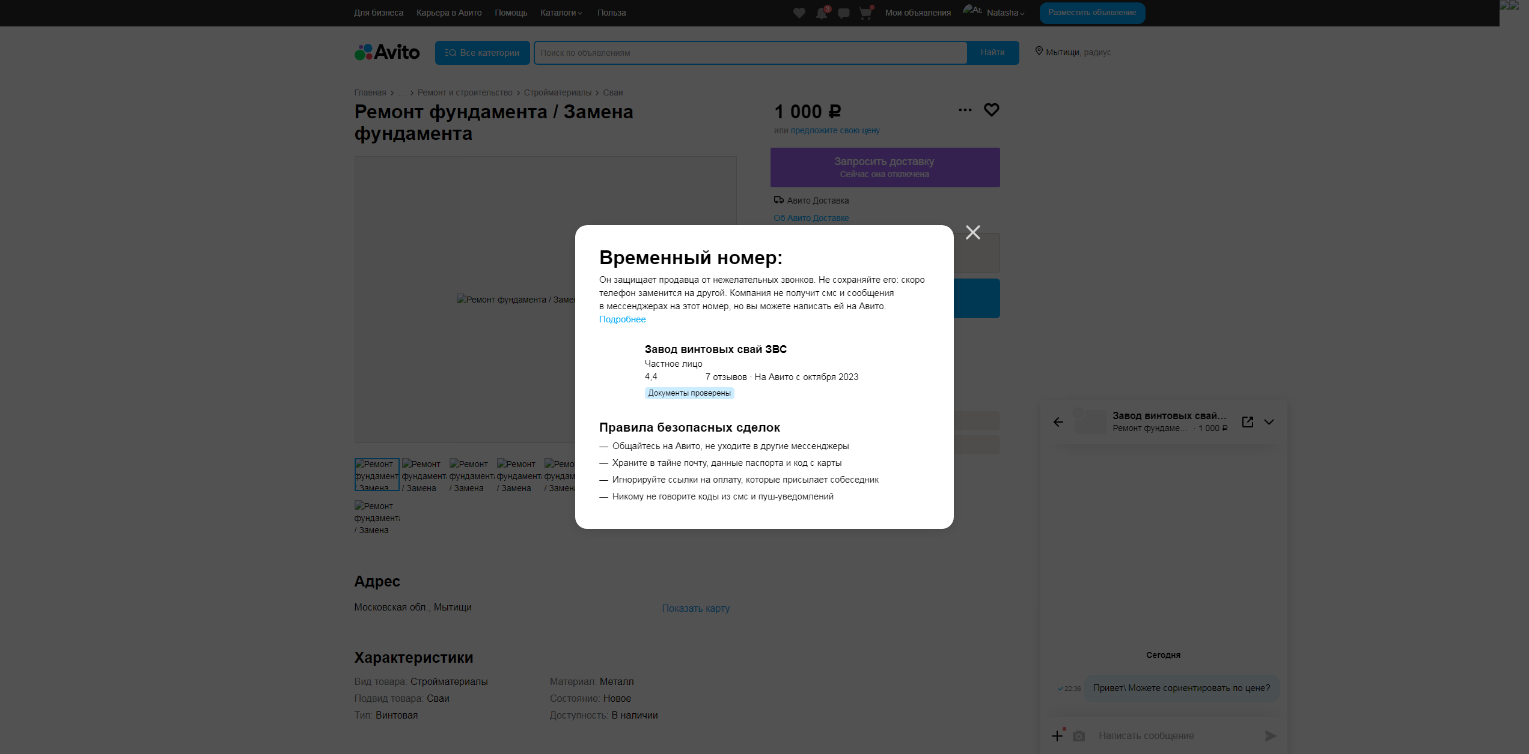The width and height of the screenshot is (1529, 754).
Task: Click Запросить доставку button
Action: (885, 167)
